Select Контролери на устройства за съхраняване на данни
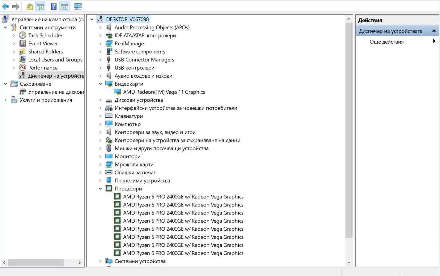This screenshot has height=276, width=440. pos(177,140)
